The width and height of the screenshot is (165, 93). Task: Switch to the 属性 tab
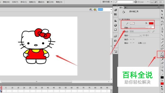tap(121, 8)
